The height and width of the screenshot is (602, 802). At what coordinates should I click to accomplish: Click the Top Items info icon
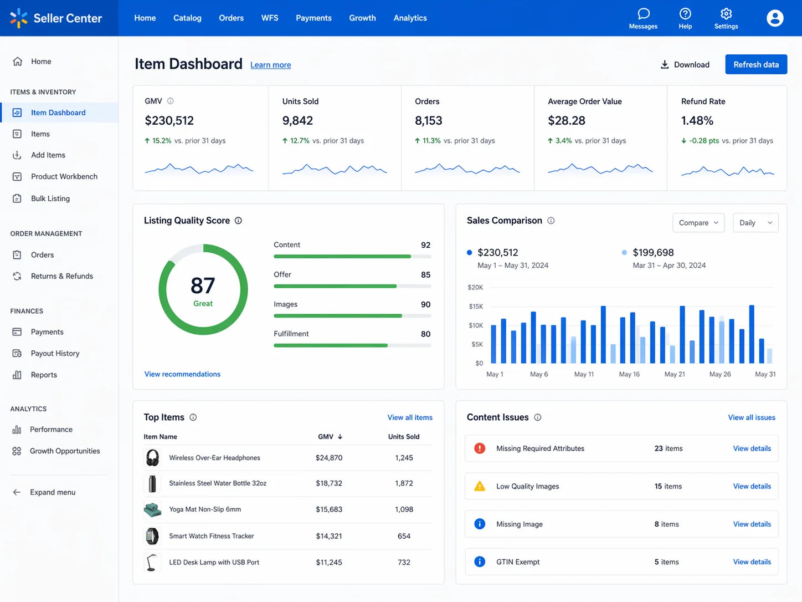click(x=193, y=417)
